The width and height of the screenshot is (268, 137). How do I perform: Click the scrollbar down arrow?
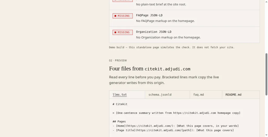click(x=266, y=135)
